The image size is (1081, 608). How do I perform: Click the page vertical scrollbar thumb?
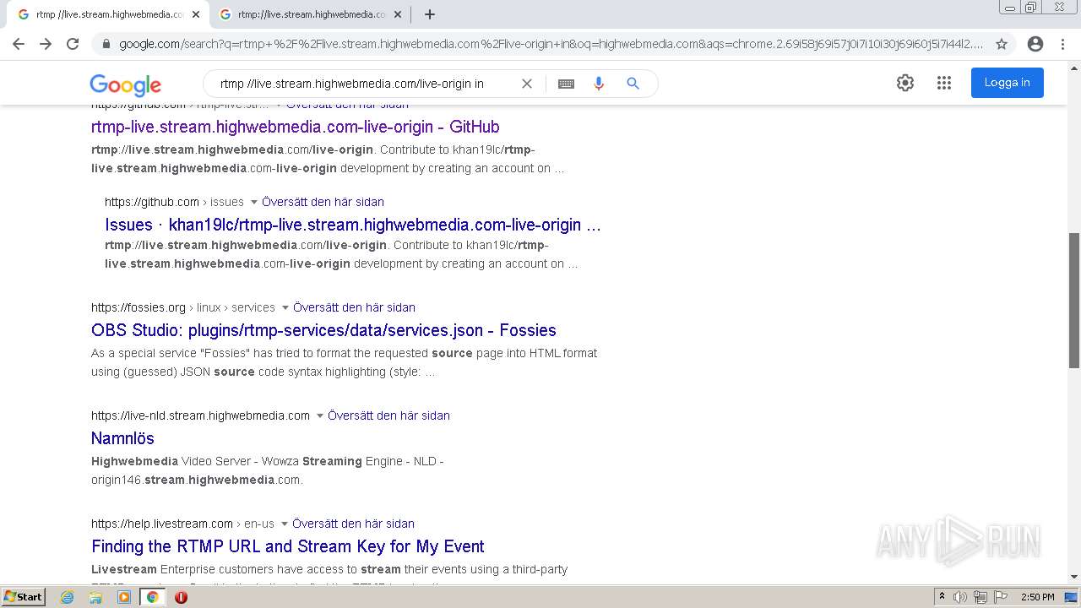(x=1074, y=300)
